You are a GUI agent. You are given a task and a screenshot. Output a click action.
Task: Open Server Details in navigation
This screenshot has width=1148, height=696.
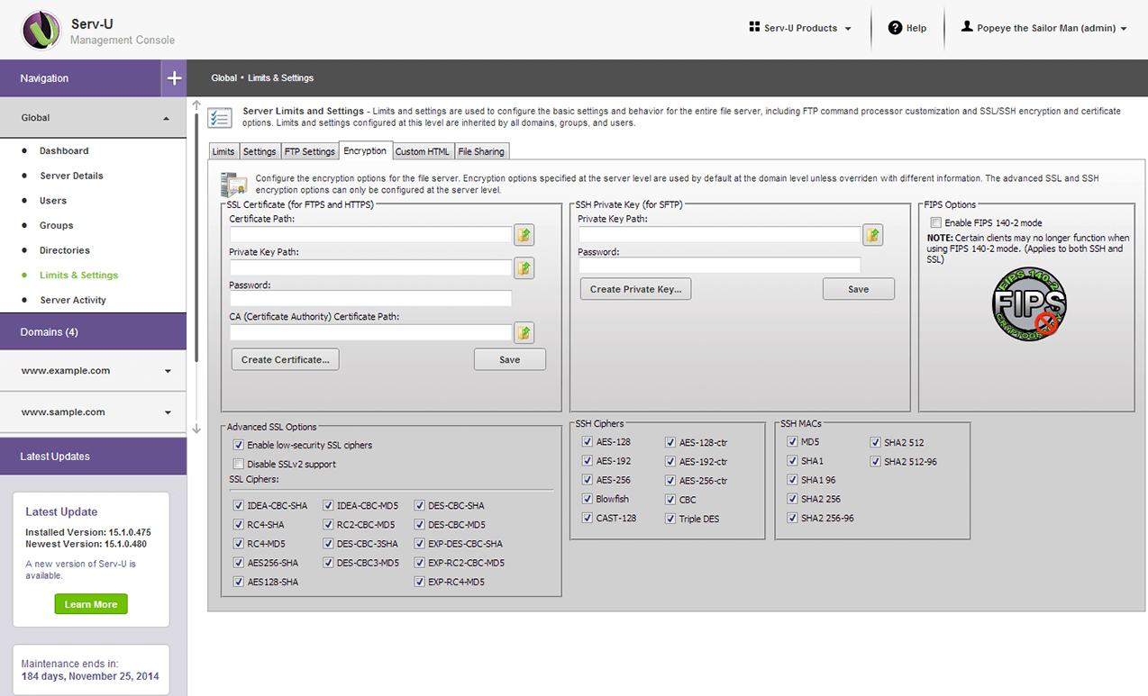(71, 176)
